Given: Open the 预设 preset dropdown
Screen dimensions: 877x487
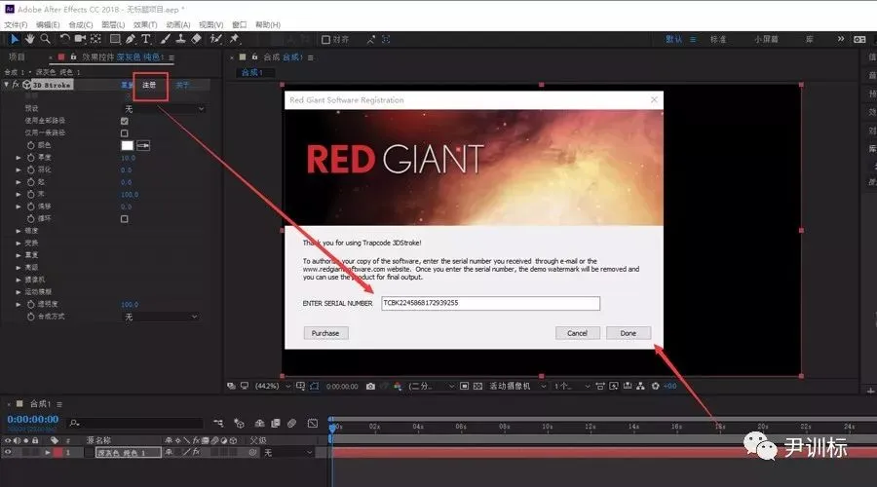Looking at the screenshot, I should [x=164, y=108].
